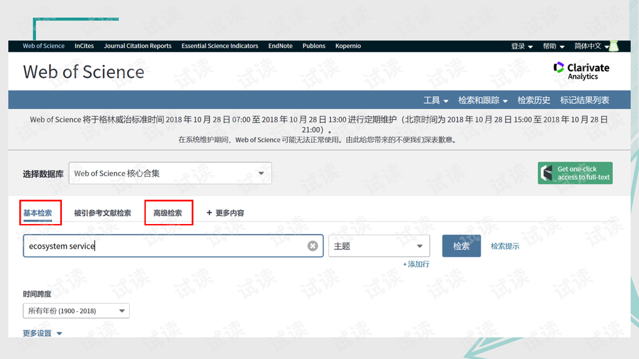
Task: Click the Web of Science title logo
Action: (84, 72)
